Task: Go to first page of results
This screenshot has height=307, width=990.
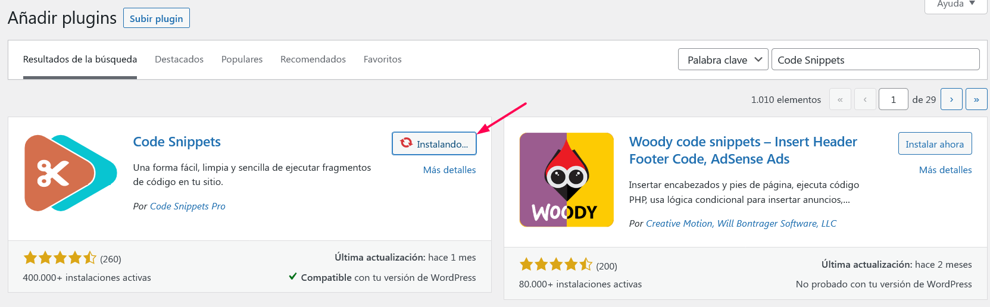Action: coord(840,99)
